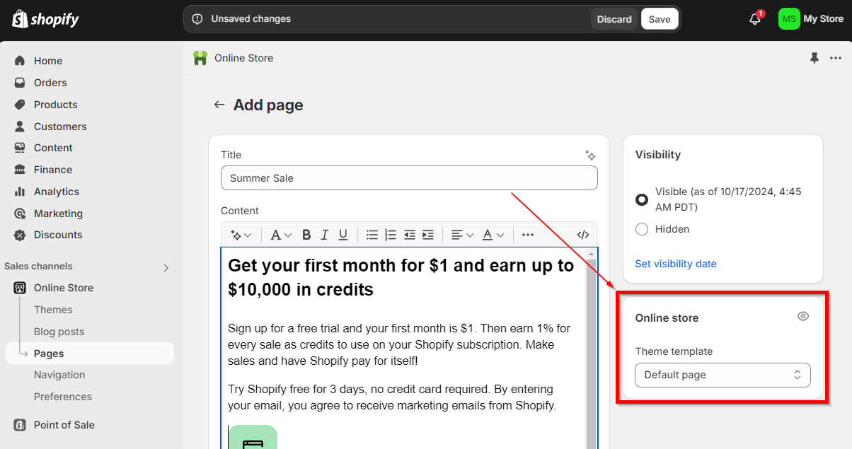Pin the Online Store app
This screenshot has height=449, width=852.
(814, 58)
